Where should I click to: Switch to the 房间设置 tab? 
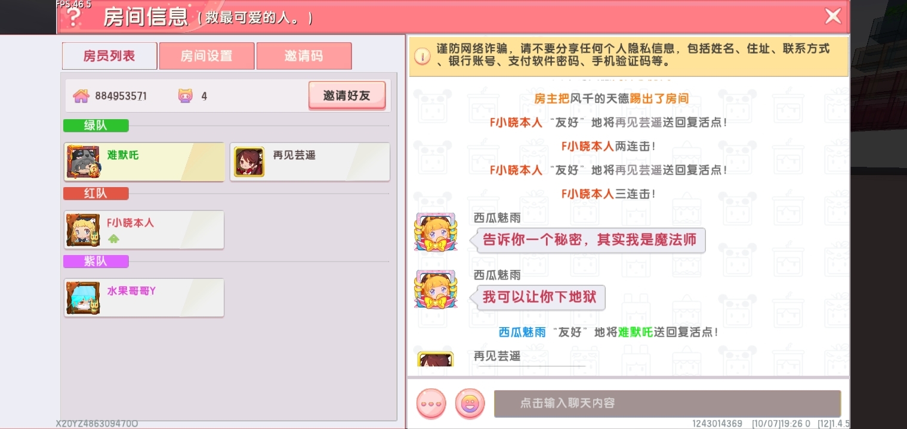point(206,56)
